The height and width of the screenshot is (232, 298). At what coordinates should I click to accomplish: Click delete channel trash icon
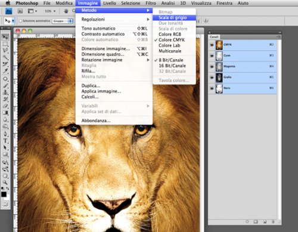[273, 221]
